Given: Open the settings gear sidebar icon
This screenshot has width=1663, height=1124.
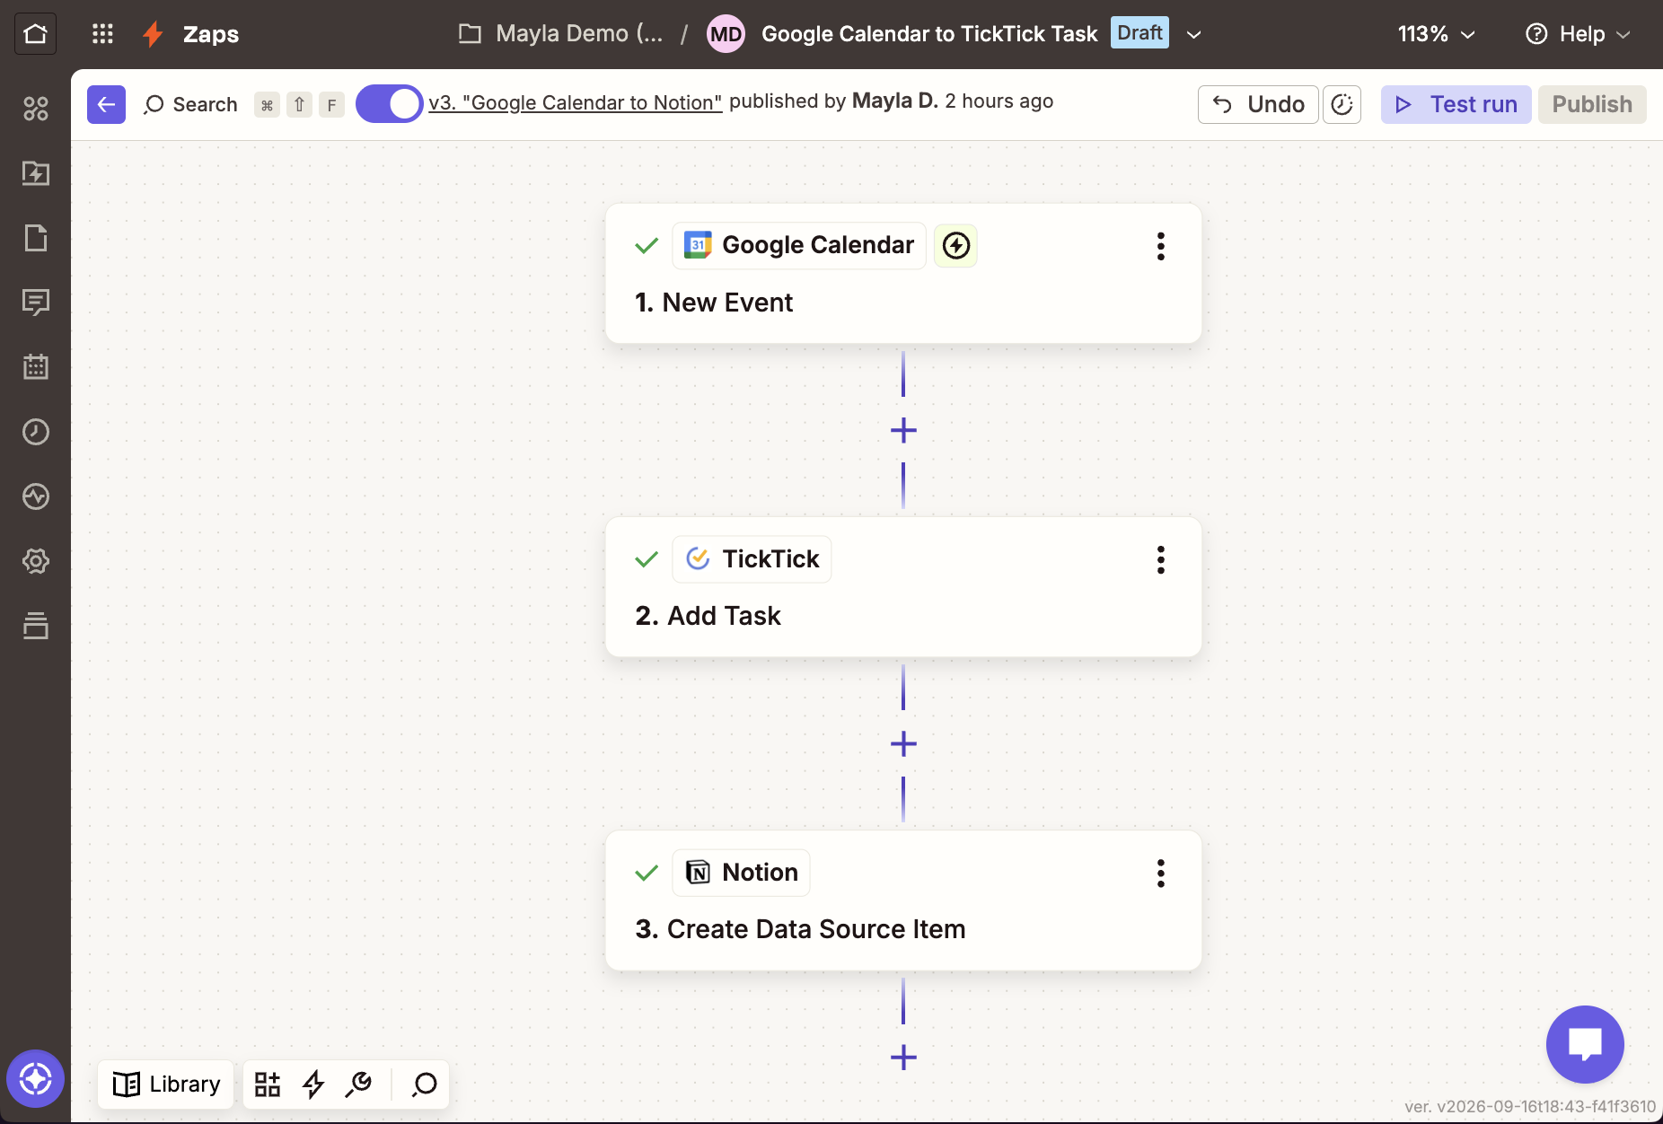Looking at the screenshot, I should click(35, 561).
